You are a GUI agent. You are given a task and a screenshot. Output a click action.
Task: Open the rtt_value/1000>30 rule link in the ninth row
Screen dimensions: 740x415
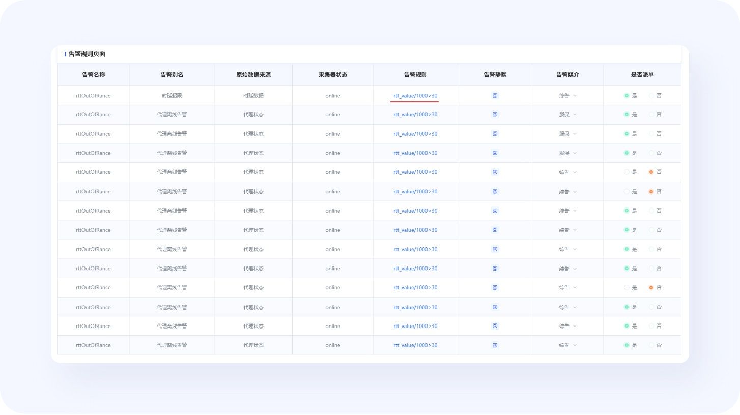[415, 249]
